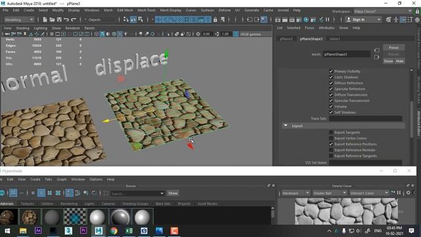Click the mesh name input field
Viewport: 421px width, 237px height.
tap(347, 54)
